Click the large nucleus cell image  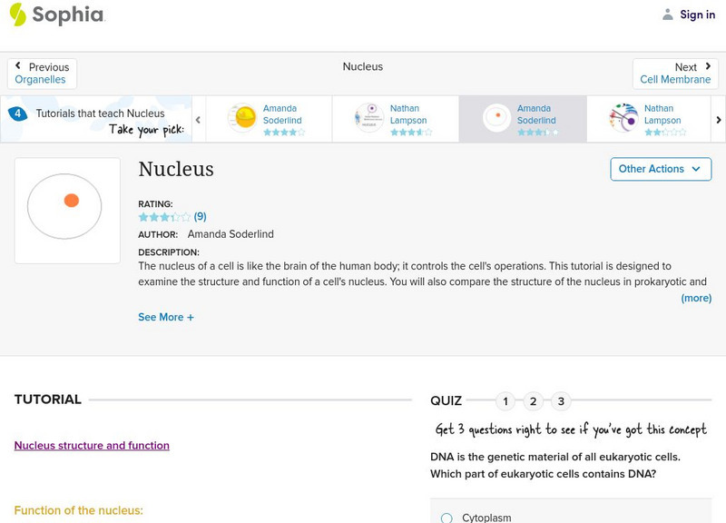67,211
